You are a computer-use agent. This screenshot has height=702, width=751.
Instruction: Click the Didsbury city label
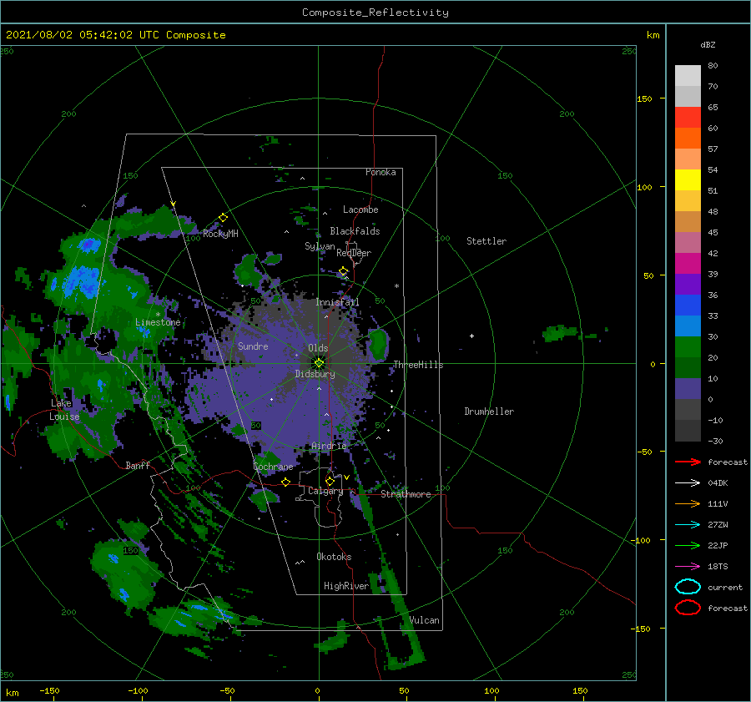pos(315,374)
